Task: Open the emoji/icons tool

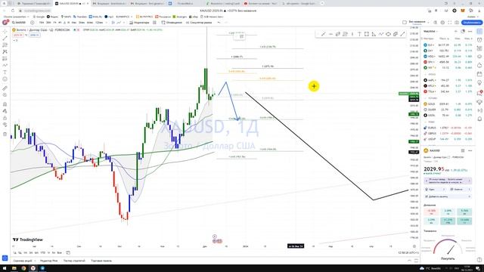Action: click(5, 79)
